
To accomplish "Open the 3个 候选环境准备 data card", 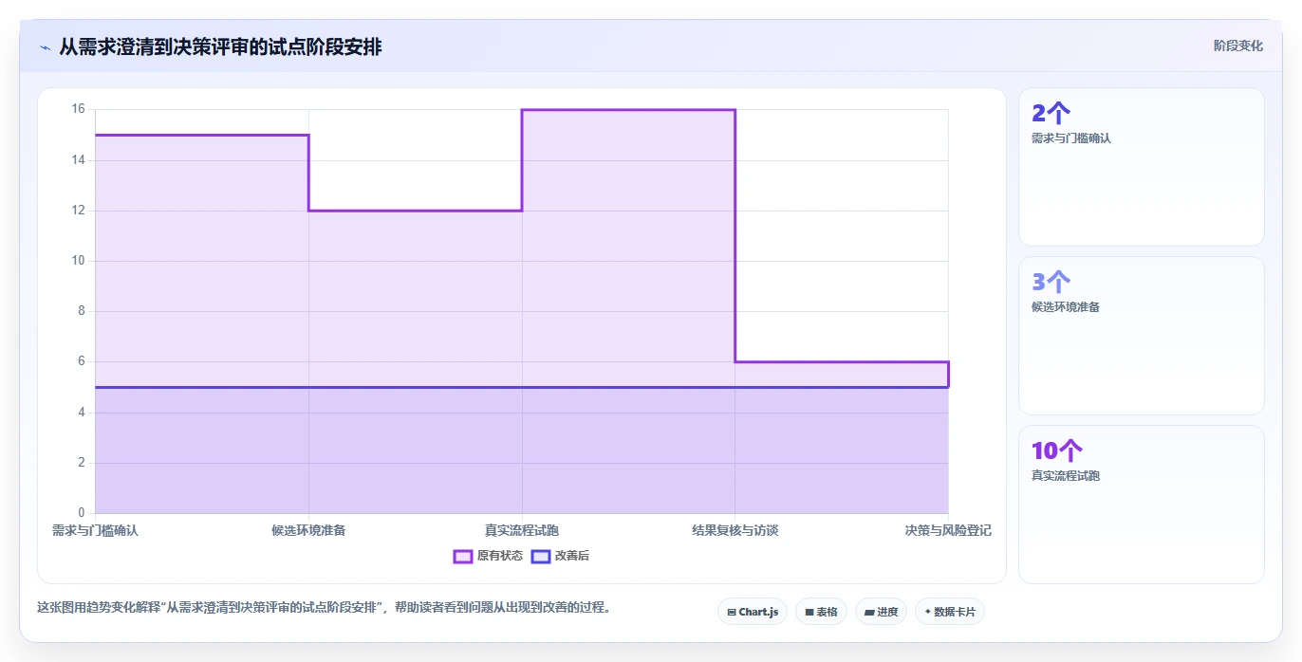I will coord(1141,336).
